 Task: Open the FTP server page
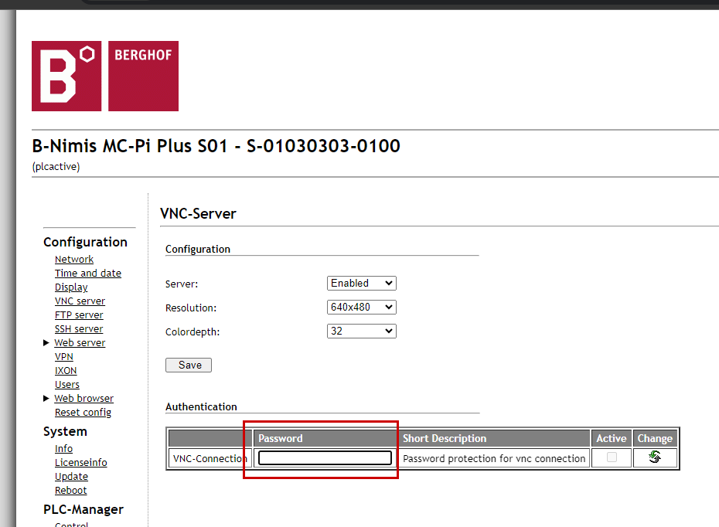(x=79, y=314)
